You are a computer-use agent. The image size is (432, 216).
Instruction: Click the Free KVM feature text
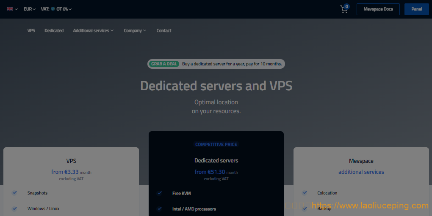[181, 193]
